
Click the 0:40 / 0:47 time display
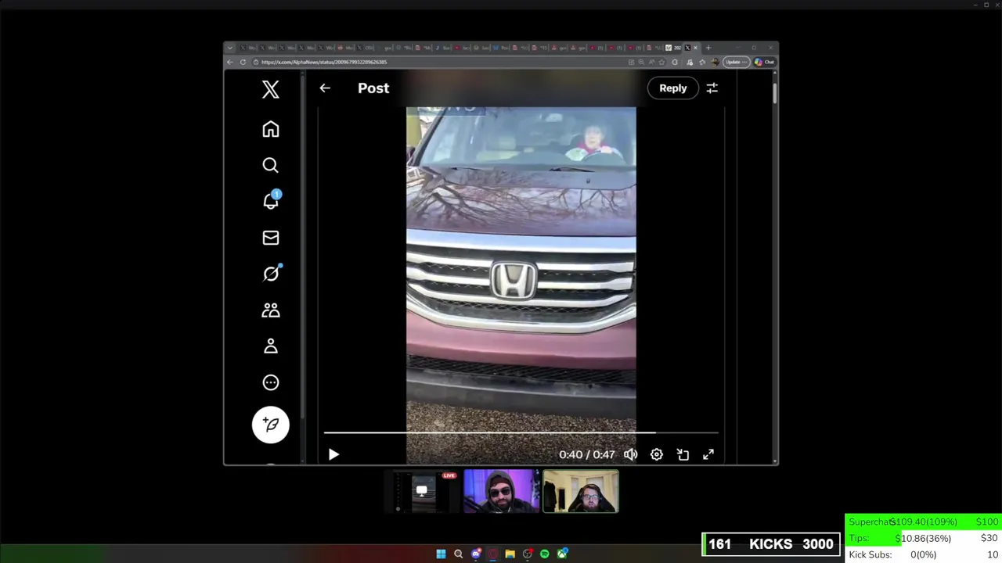pyautogui.click(x=587, y=454)
